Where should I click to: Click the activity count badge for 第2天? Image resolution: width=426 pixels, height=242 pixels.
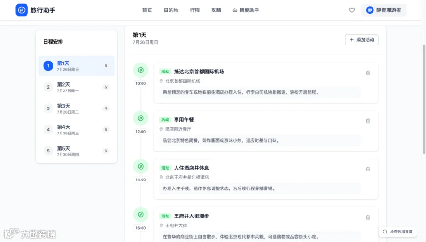click(x=106, y=87)
